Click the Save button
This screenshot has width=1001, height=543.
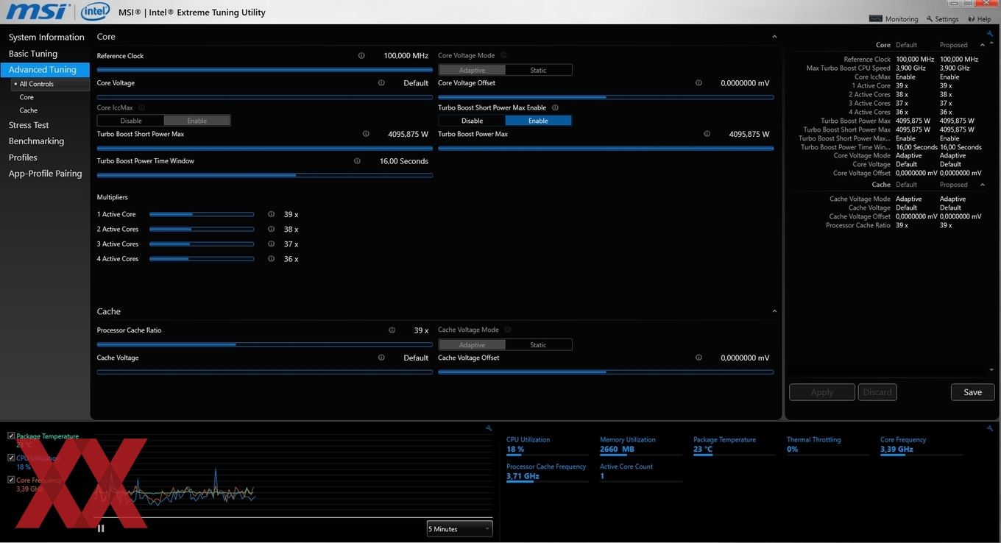tap(972, 392)
